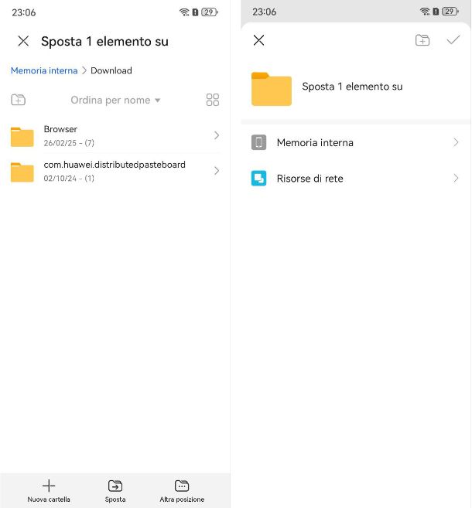
Task: Click date text 02/10/24 - (1)
Action: [x=69, y=178]
